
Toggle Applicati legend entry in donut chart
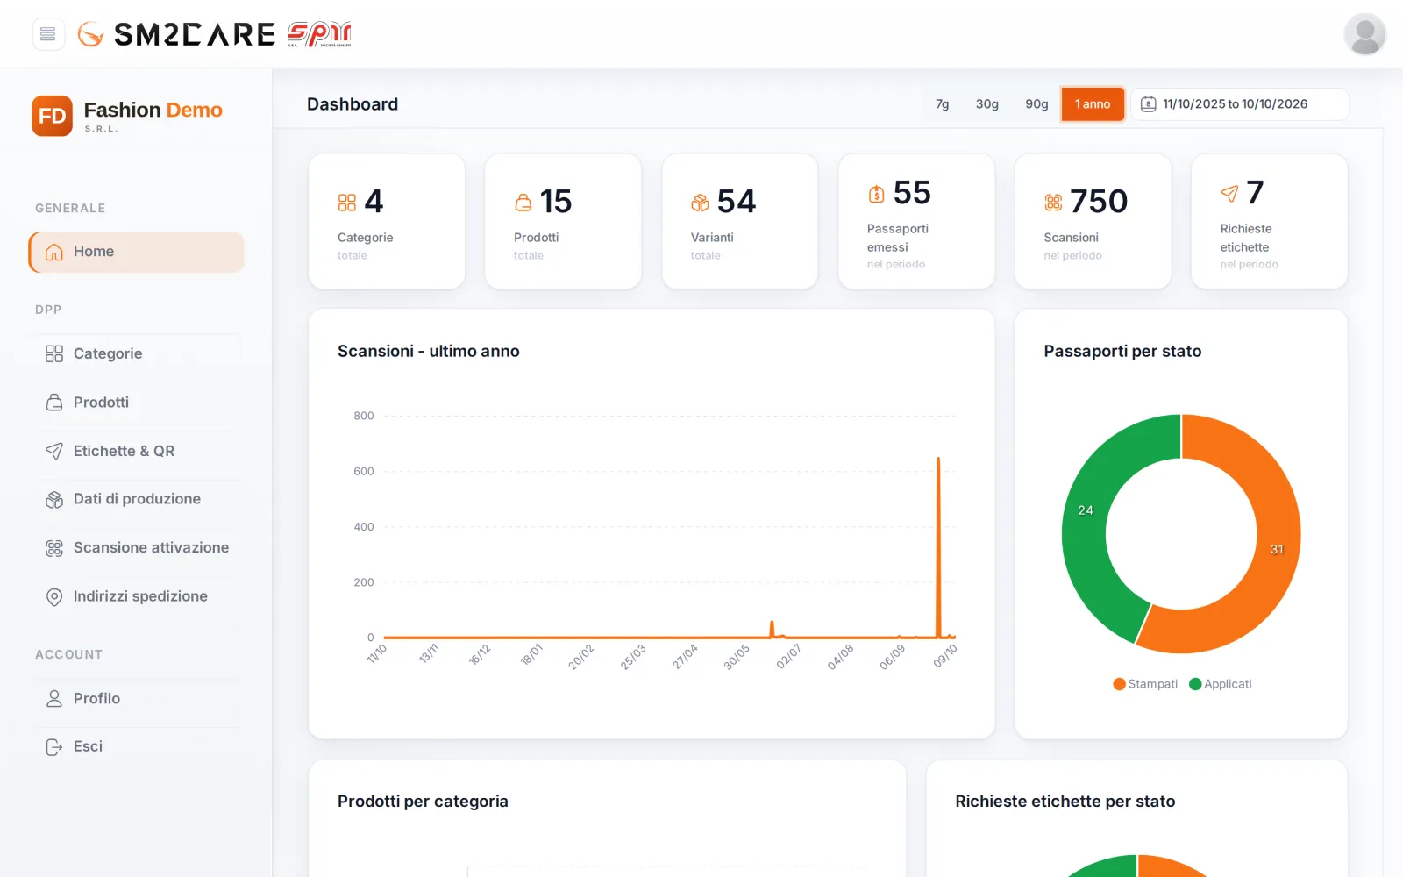pyautogui.click(x=1221, y=684)
